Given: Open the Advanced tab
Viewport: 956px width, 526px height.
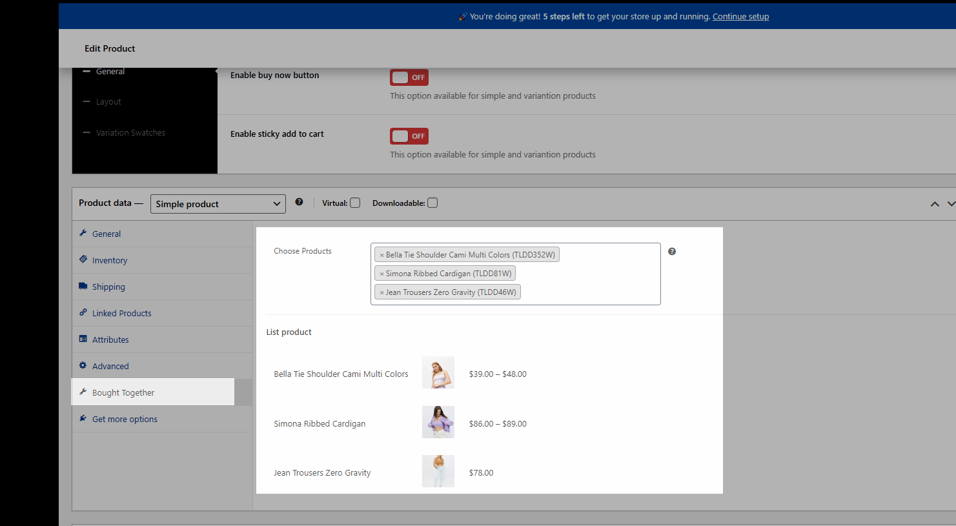Looking at the screenshot, I should click(x=162, y=366).
